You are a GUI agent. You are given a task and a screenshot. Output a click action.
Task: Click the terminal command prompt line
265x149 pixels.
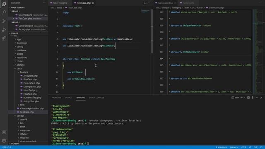tap(70, 144)
